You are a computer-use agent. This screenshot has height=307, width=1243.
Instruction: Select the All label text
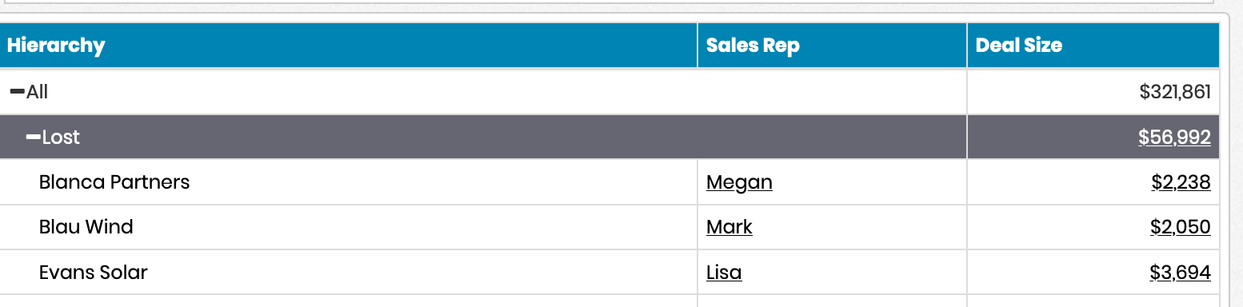37,92
